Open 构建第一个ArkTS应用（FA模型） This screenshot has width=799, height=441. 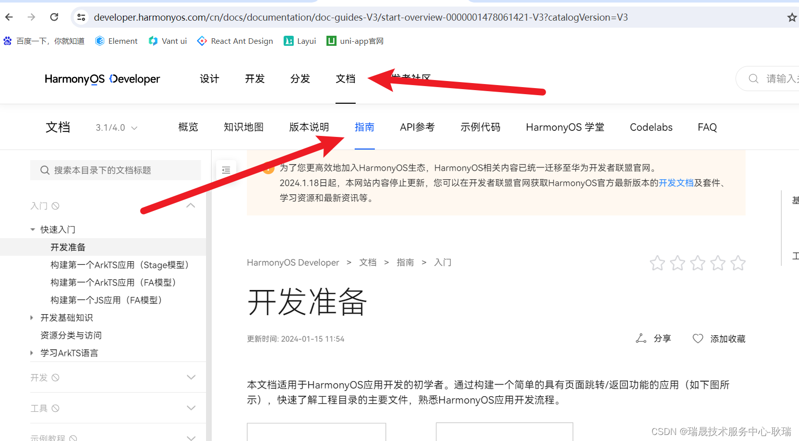115,282
